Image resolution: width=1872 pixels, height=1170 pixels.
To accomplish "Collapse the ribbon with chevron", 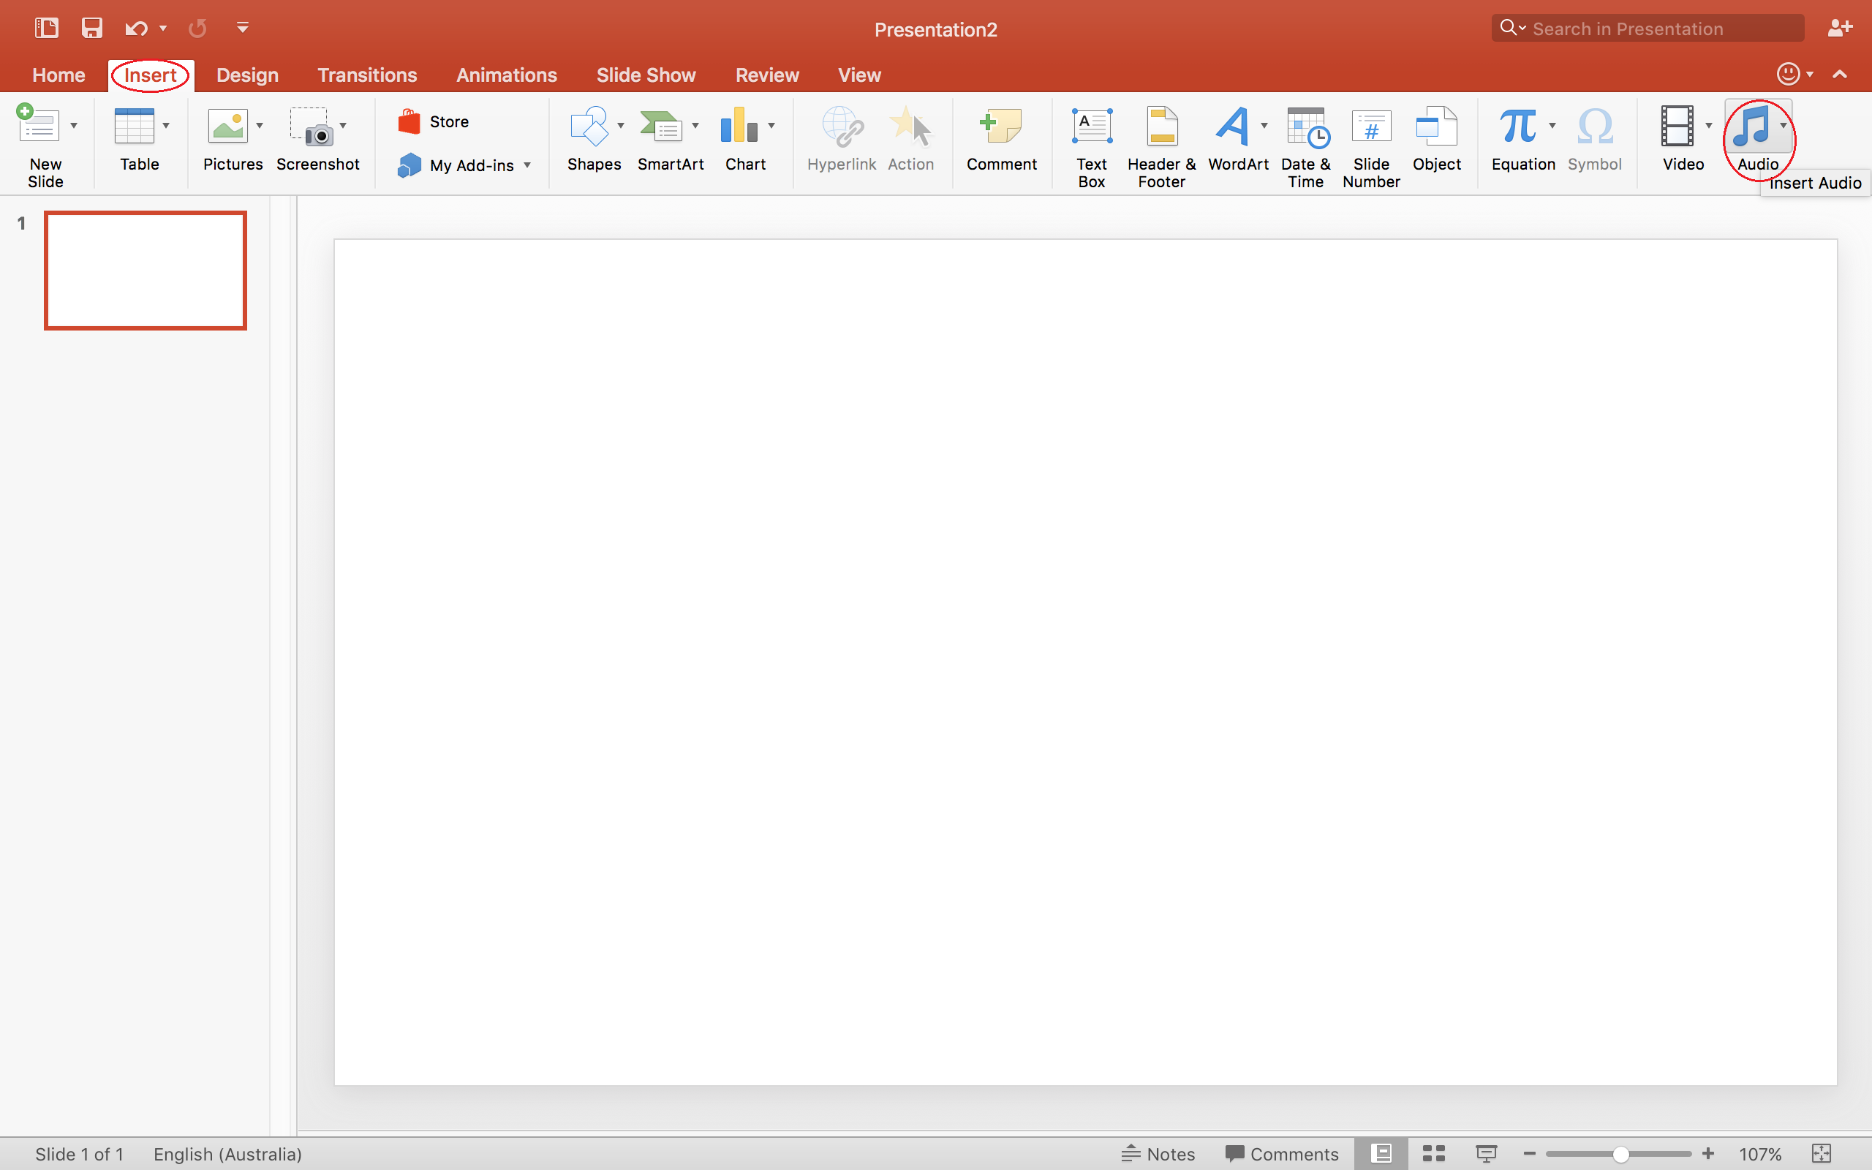I will pyautogui.click(x=1841, y=75).
